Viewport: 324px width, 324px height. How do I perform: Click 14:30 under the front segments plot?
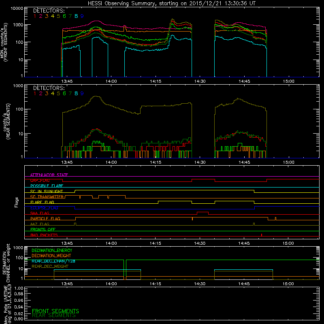[200, 81]
